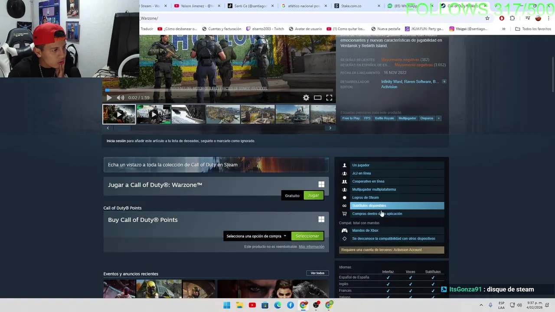Select the Disparos tag

click(x=427, y=118)
